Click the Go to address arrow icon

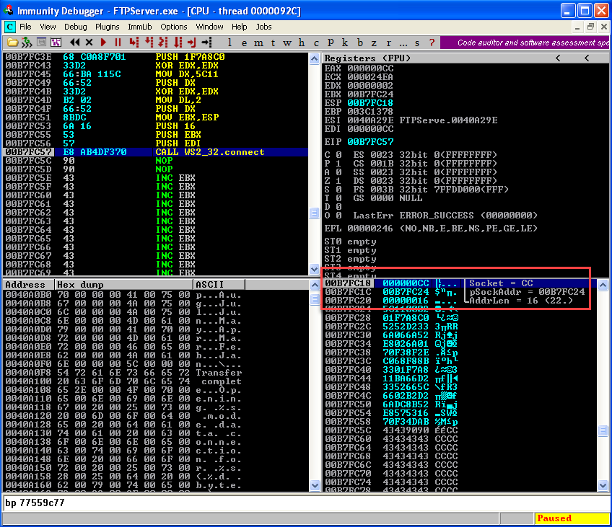point(206,43)
